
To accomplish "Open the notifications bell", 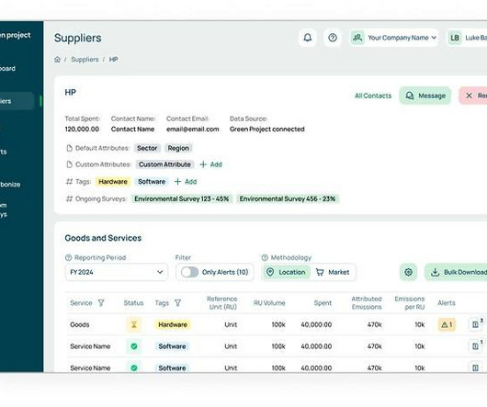I will pyautogui.click(x=308, y=38).
